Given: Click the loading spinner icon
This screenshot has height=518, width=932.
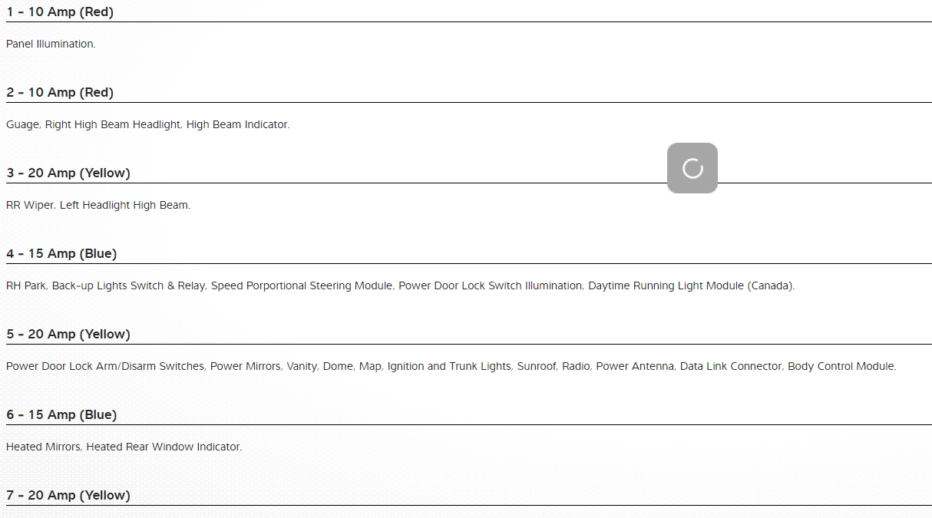Looking at the screenshot, I should (692, 168).
